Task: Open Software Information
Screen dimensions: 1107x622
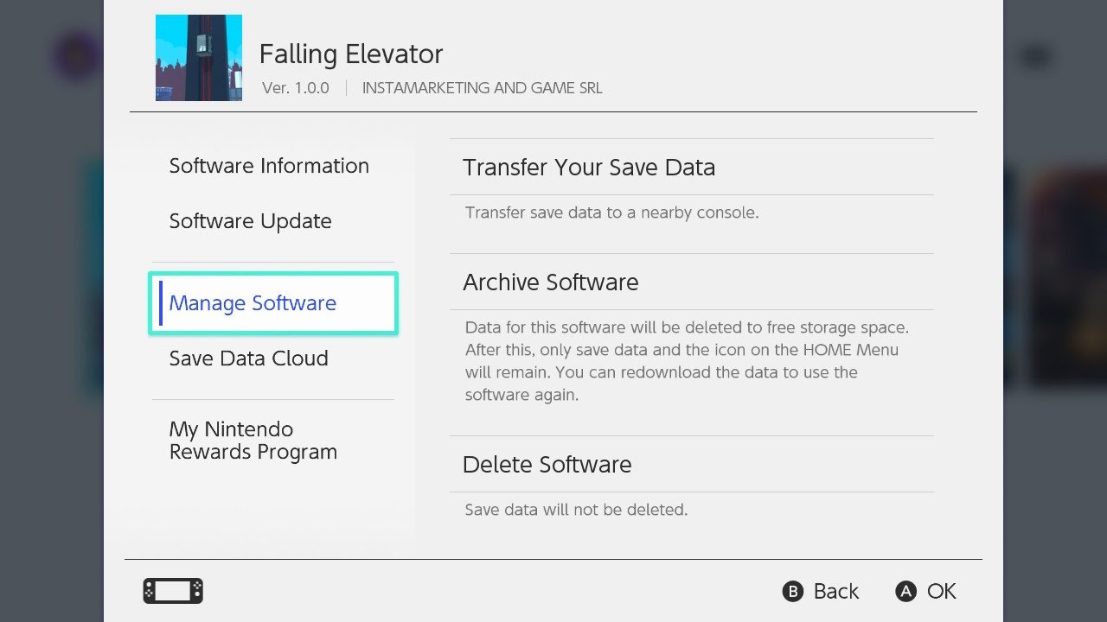Action: tap(268, 166)
